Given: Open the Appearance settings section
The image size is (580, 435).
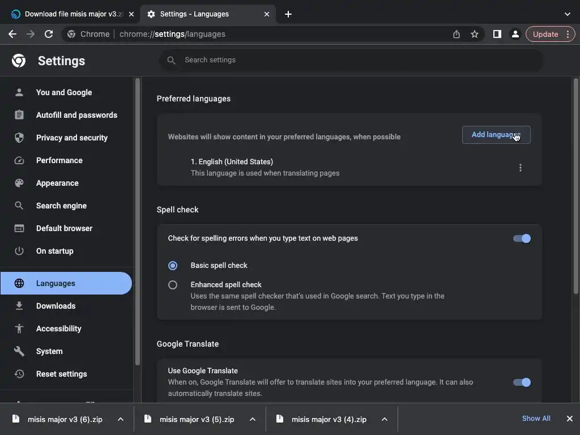Looking at the screenshot, I should point(57,183).
